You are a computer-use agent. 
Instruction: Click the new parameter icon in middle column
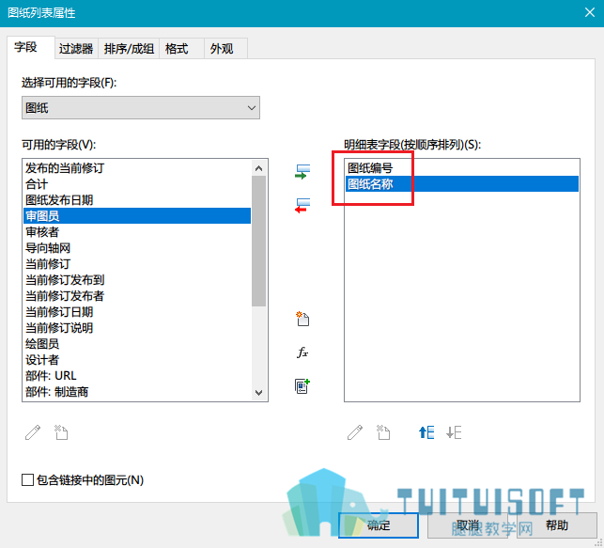[302, 319]
